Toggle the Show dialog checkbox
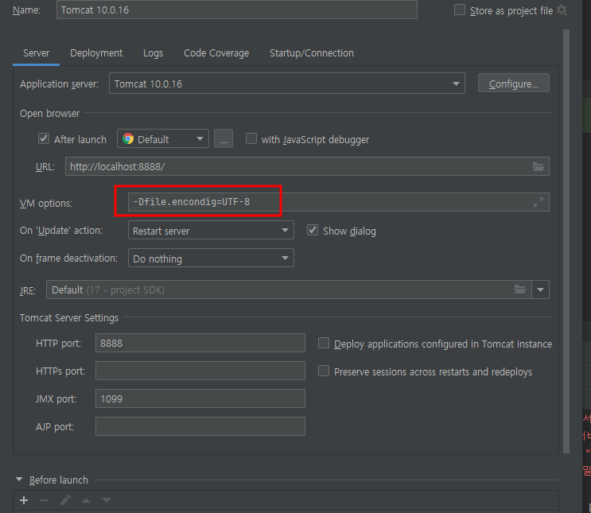Image resolution: width=591 pixels, height=513 pixels. pyautogui.click(x=313, y=230)
